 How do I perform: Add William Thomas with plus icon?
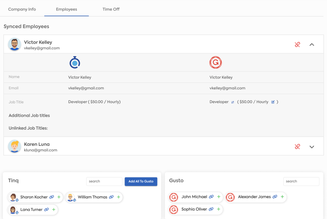[118, 197]
